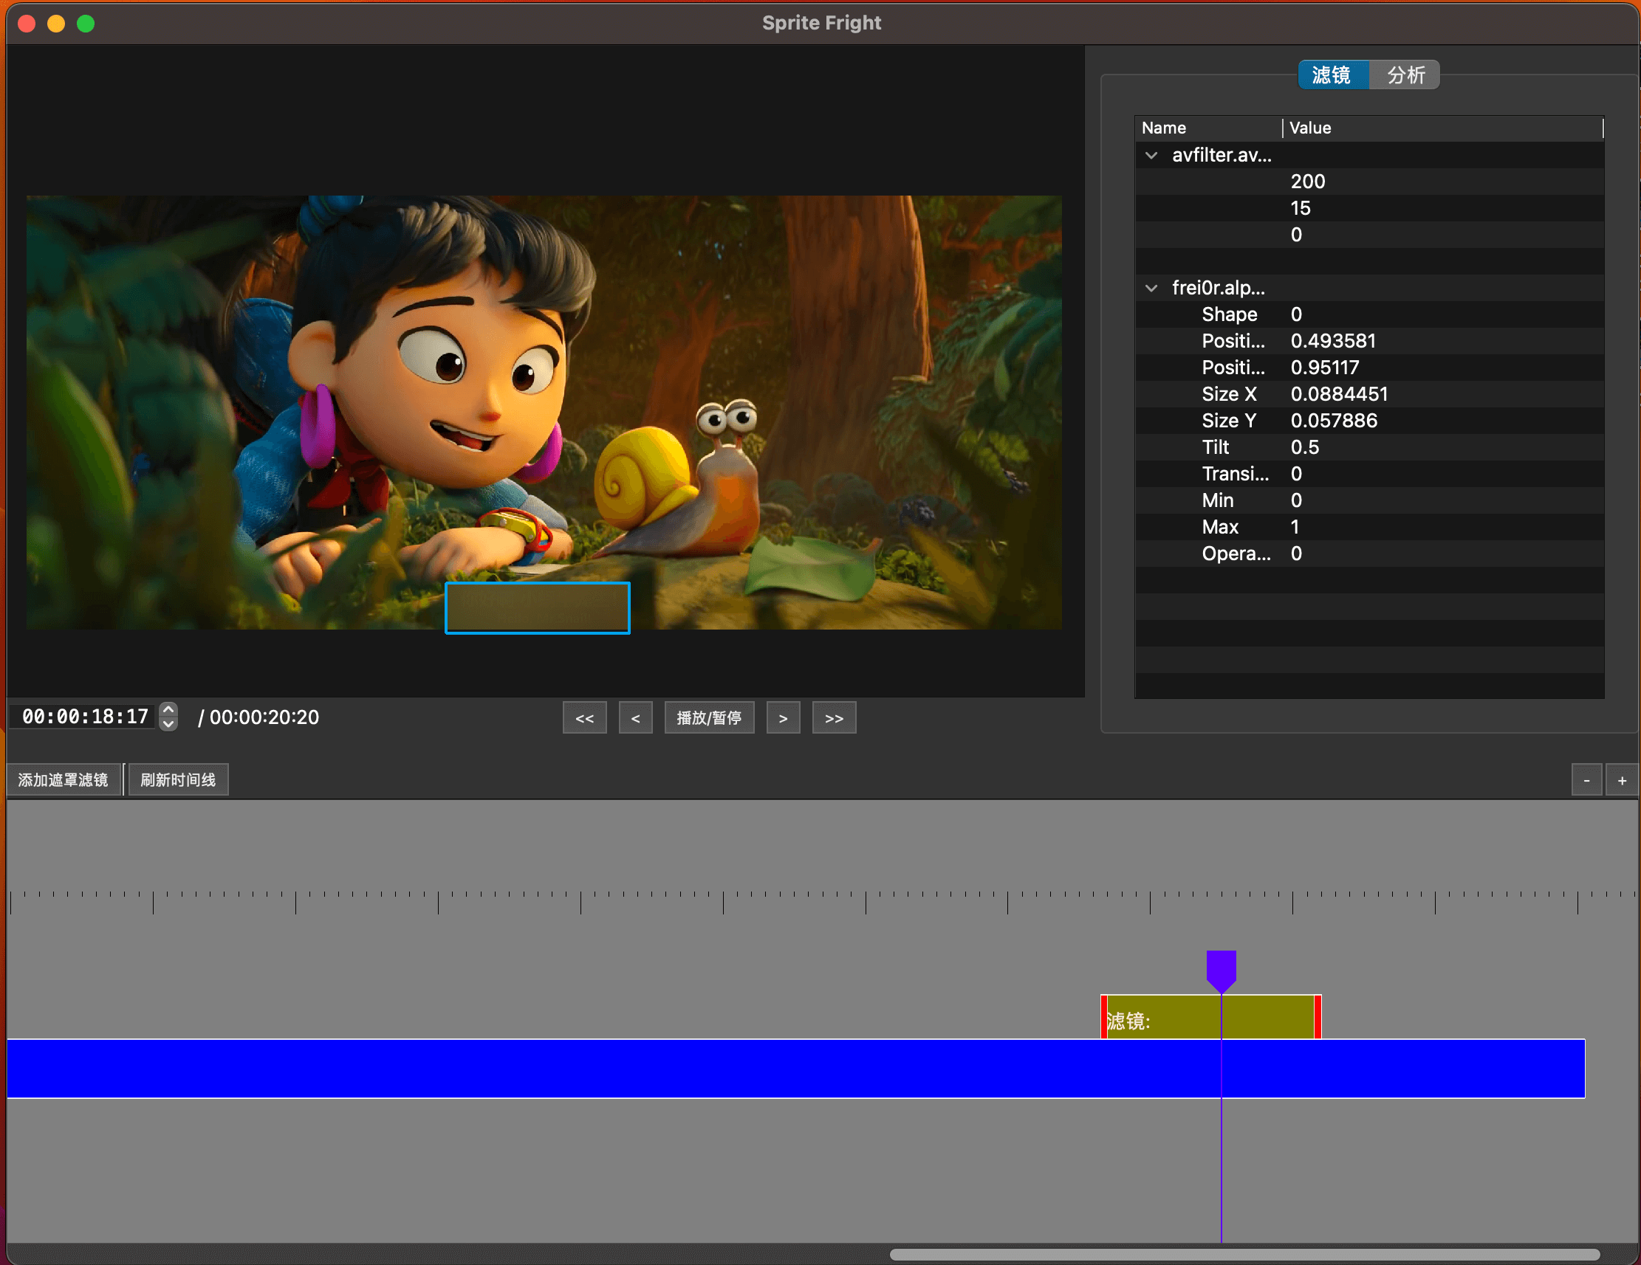Select the Positi... row with 0.493581

1370,341
